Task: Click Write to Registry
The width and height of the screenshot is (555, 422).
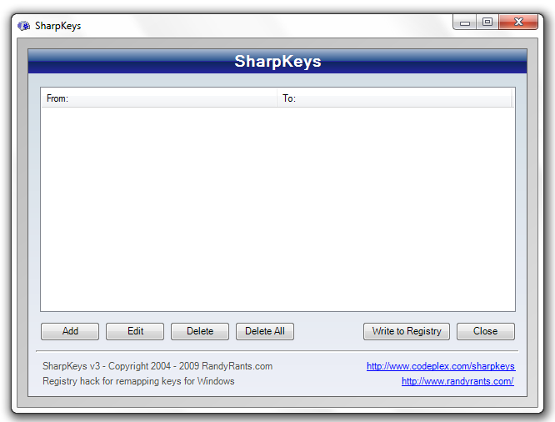Action: coord(407,331)
